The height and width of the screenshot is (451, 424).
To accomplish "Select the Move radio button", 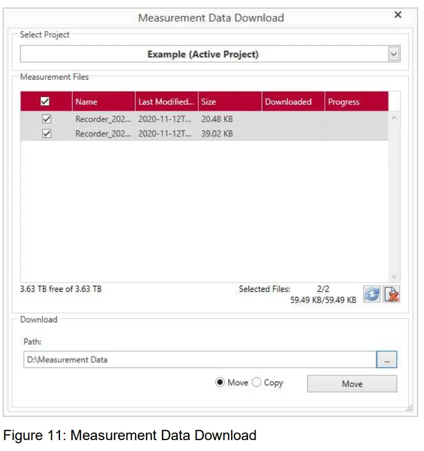I will click(x=220, y=382).
